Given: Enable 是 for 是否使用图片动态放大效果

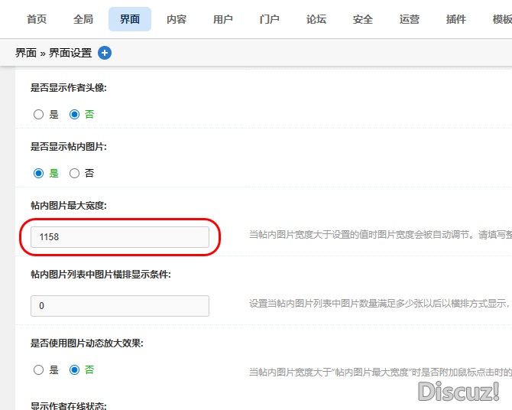Looking at the screenshot, I should [x=39, y=370].
